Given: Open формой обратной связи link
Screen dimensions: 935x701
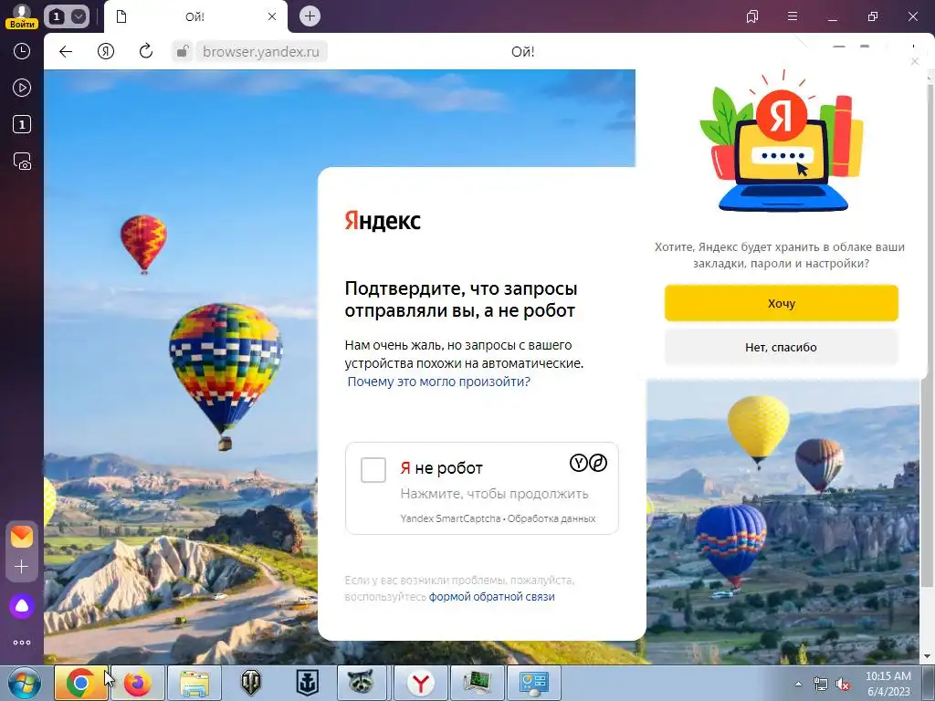Looking at the screenshot, I should (492, 597).
